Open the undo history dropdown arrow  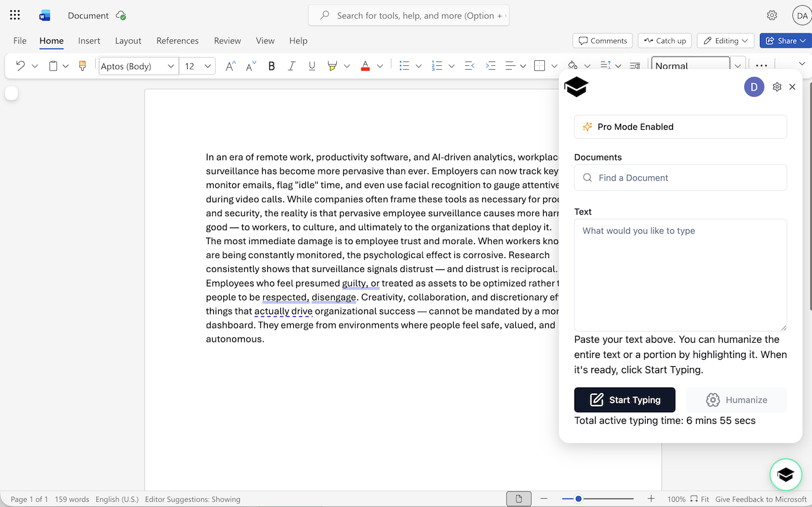tap(35, 66)
